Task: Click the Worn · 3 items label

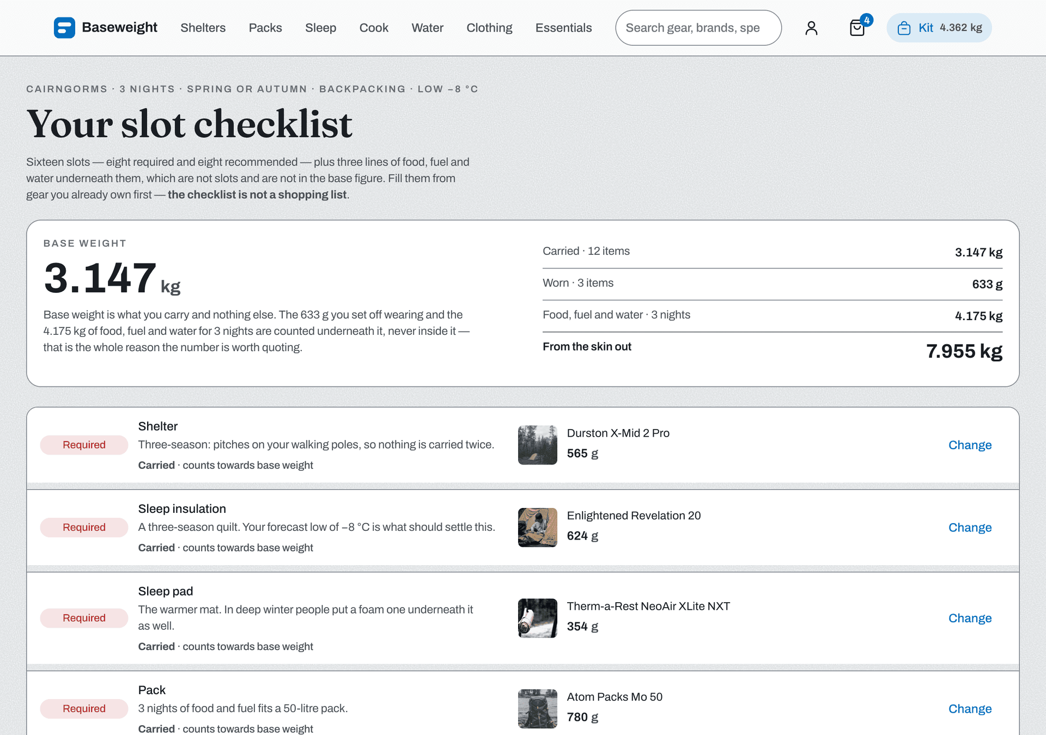Action: tap(578, 283)
